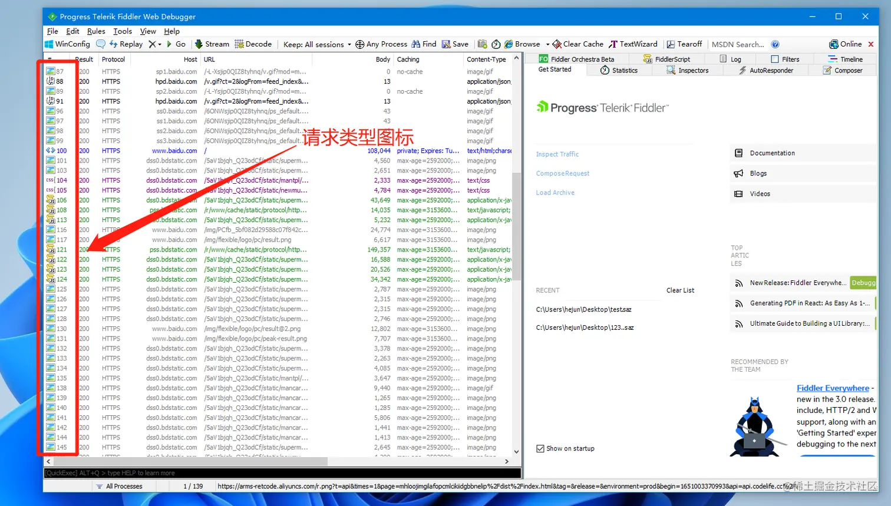Image resolution: width=891 pixels, height=506 pixels.
Task: Switch to the Fiddler Orchestra Beta tab
Action: [576, 59]
